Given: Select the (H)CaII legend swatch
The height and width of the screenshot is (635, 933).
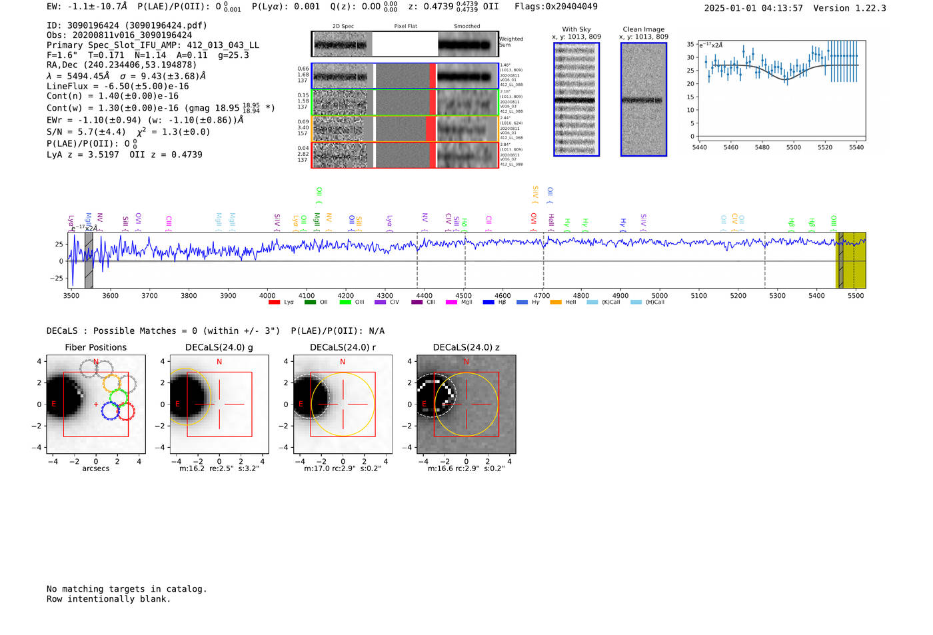Looking at the screenshot, I should pyautogui.click(x=636, y=303).
